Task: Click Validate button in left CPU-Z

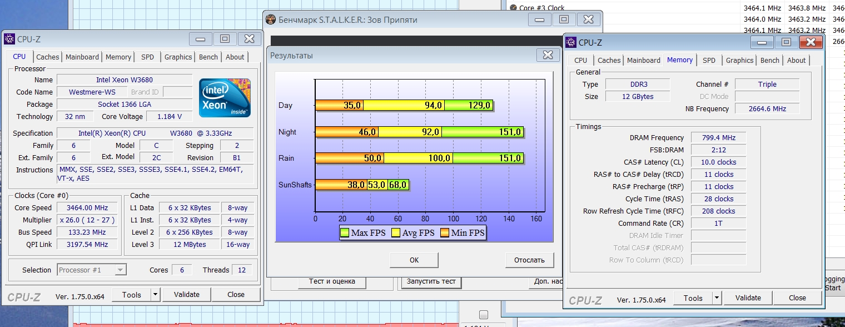Action: tap(187, 295)
